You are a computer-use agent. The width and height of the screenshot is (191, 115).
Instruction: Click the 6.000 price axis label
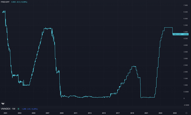(x=185, y=19)
